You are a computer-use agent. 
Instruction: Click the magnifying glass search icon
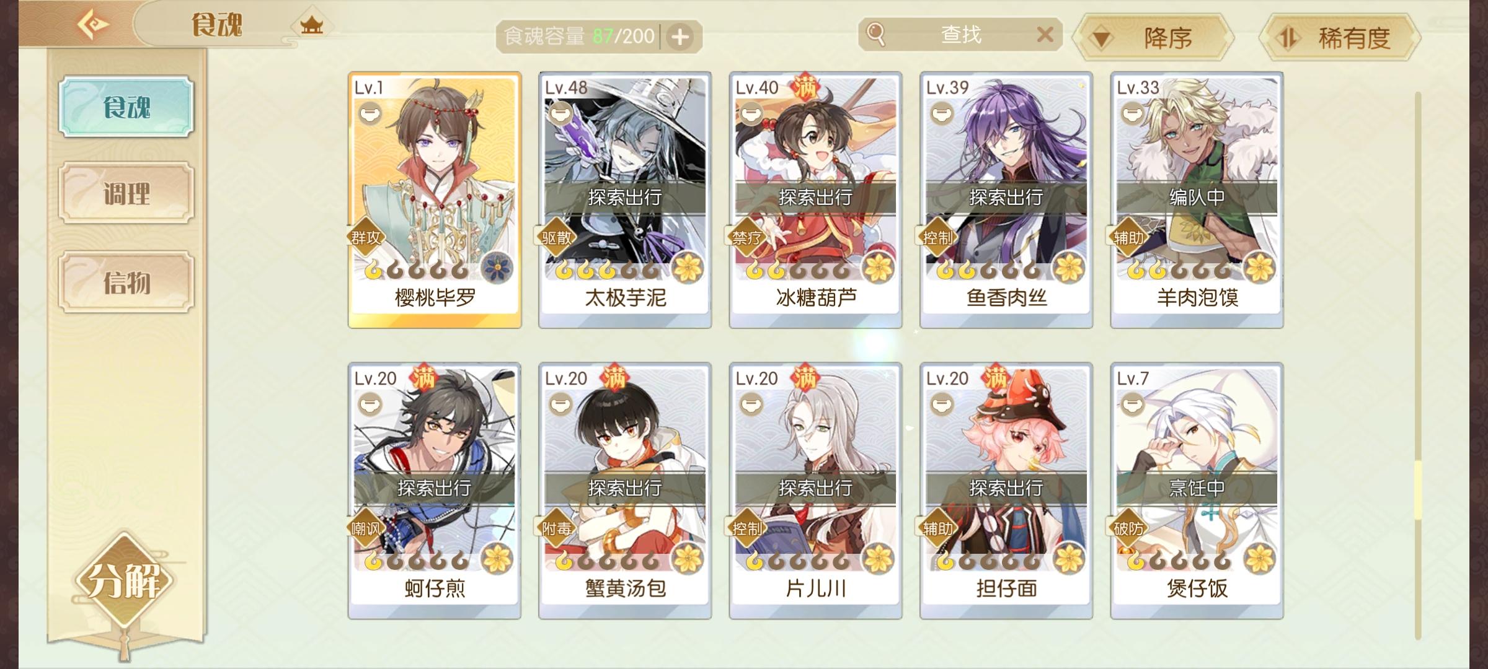(x=875, y=34)
